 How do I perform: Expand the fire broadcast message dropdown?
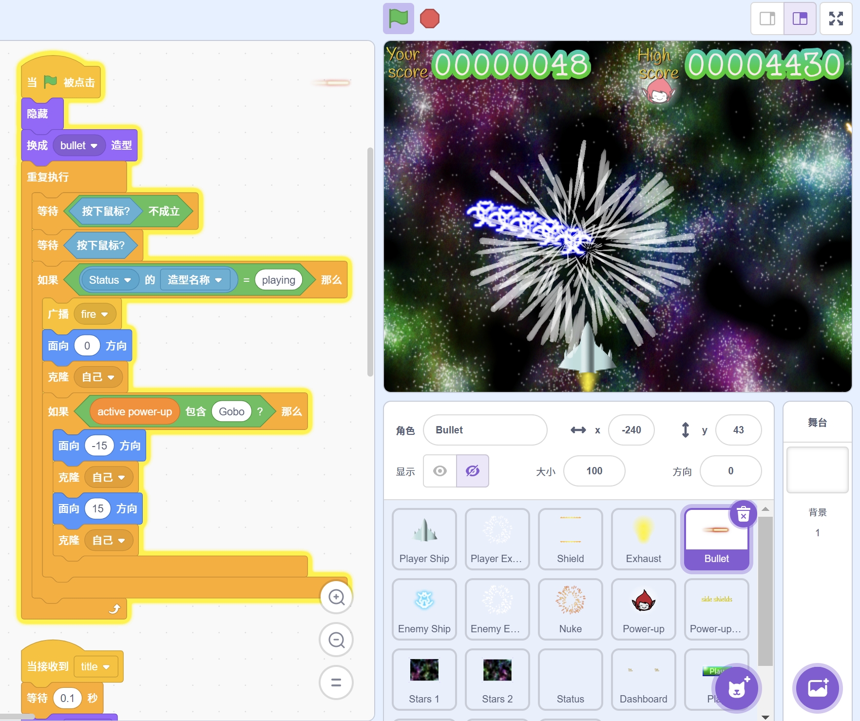point(104,314)
